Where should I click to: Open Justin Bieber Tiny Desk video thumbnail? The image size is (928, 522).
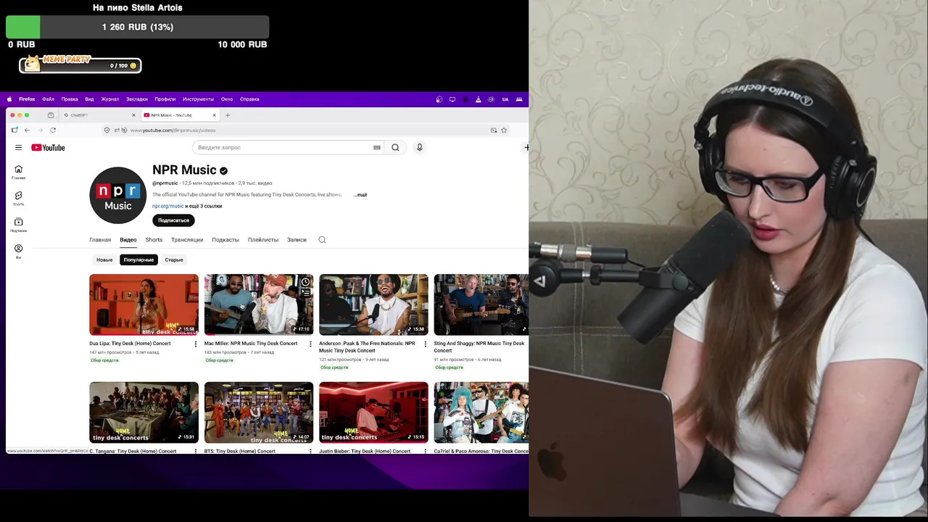pos(373,413)
